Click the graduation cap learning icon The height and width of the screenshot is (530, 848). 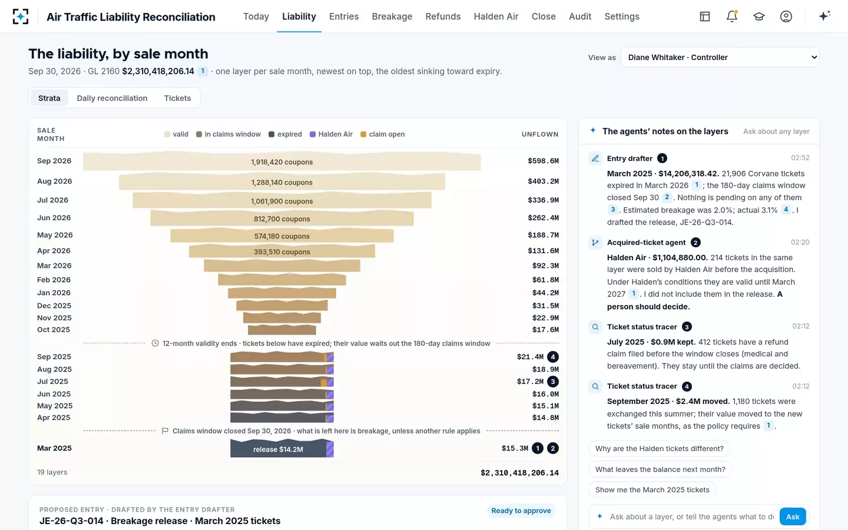(x=759, y=16)
